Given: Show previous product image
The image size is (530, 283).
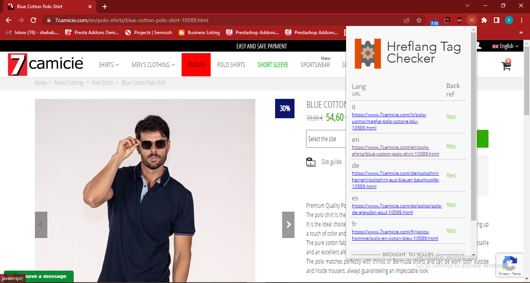Looking at the screenshot, I should [41, 225].
